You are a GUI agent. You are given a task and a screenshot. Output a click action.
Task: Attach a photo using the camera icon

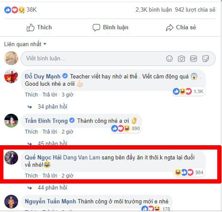pyautogui.click(x=181, y=59)
